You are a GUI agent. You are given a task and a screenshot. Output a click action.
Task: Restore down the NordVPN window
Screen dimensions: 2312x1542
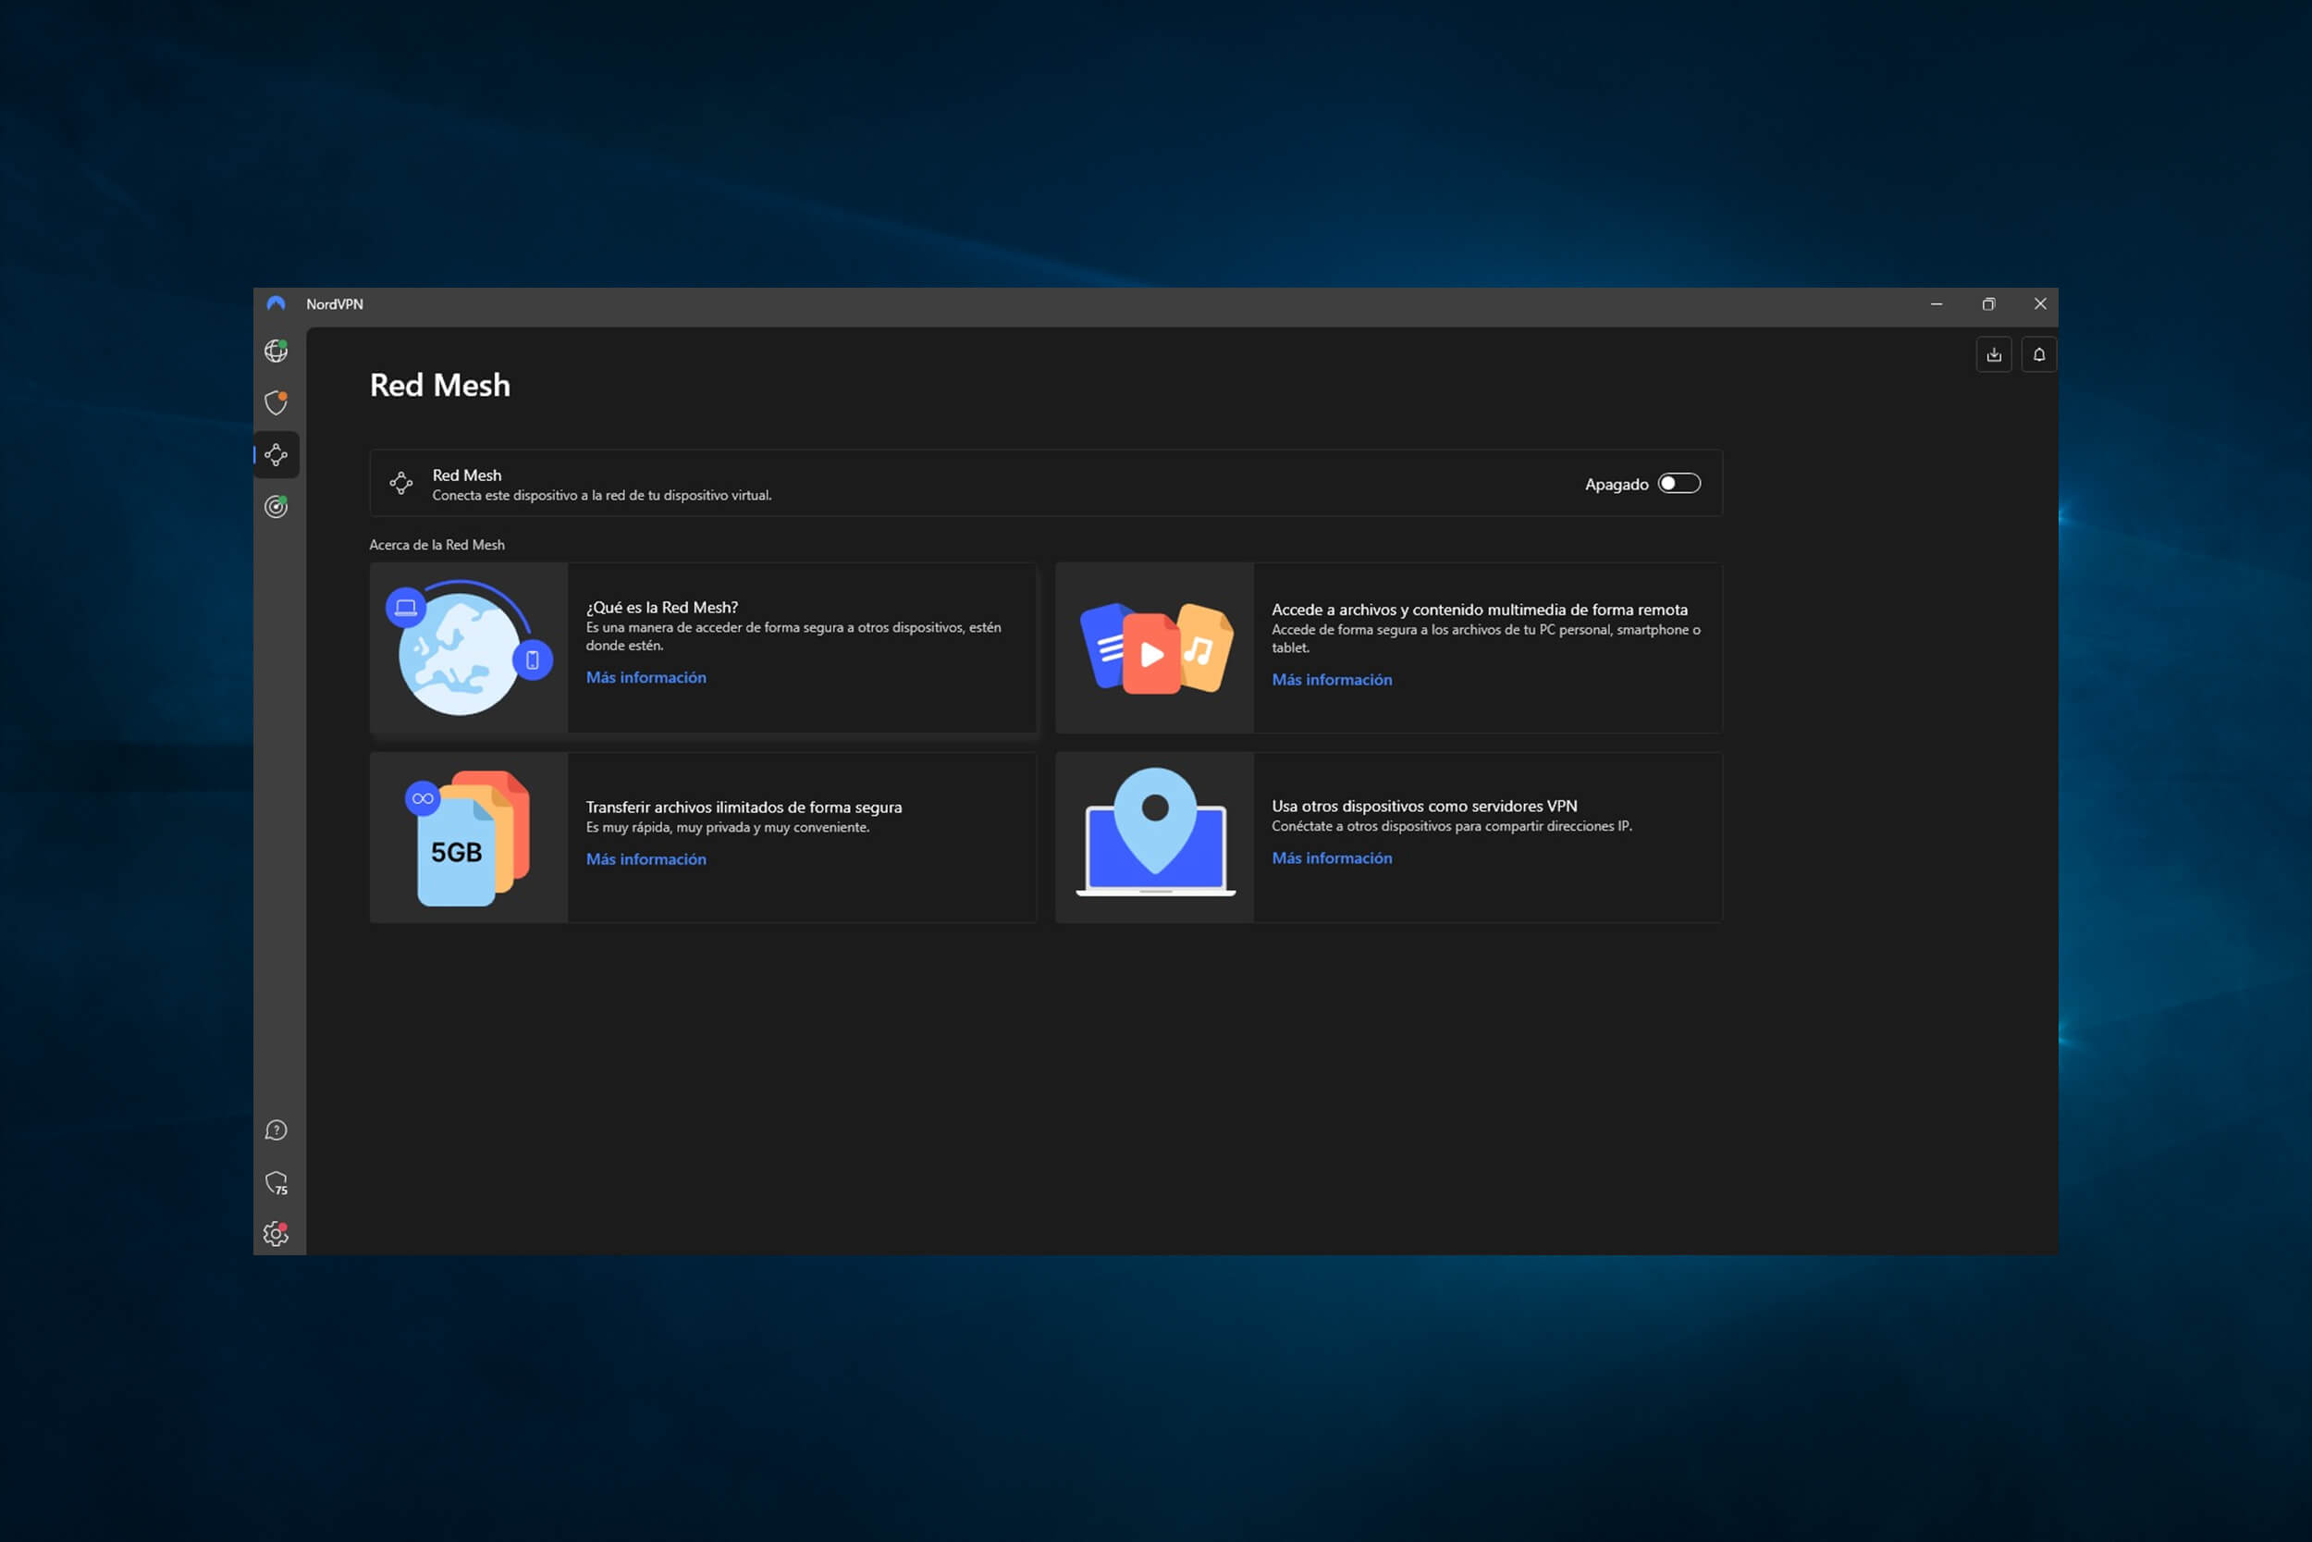(x=1988, y=304)
